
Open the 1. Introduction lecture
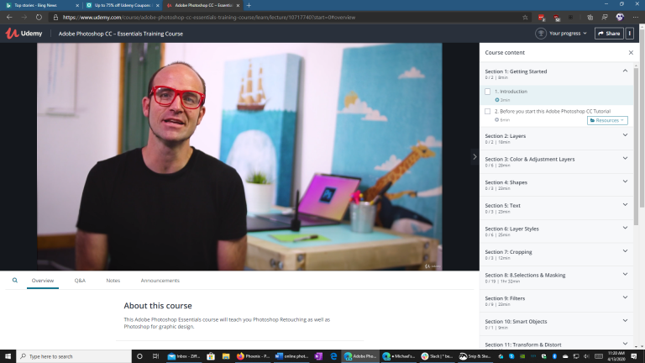[x=557, y=95]
